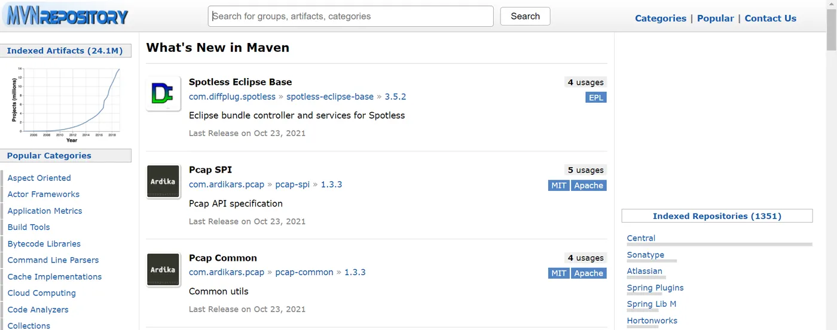Open the com.ardikars.pcap group for Pcap SPI
837x330 pixels.
tap(227, 184)
